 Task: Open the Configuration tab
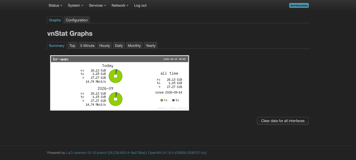tap(77, 20)
